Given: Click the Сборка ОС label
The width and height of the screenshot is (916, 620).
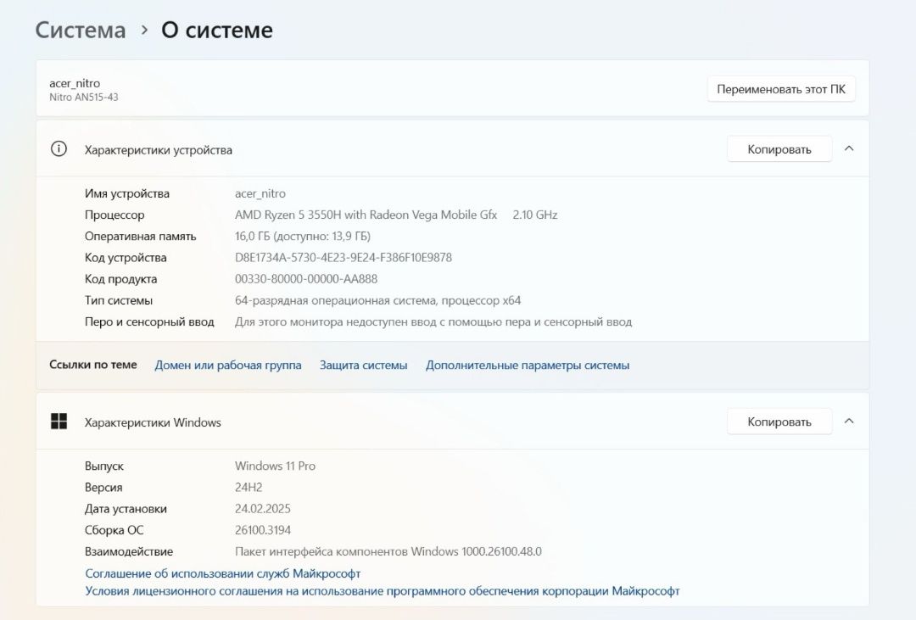Looking at the screenshot, I should [x=114, y=530].
